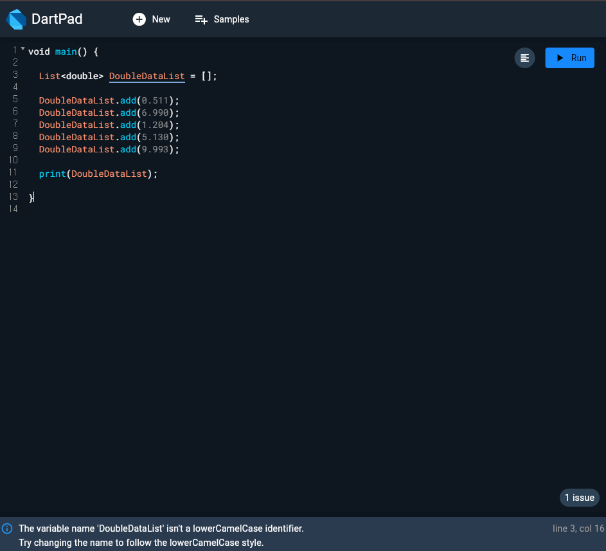Click List<double> type on line 3
Viewport: 606px width, 551px height.
pyautogui.click(x=71, y=76)
